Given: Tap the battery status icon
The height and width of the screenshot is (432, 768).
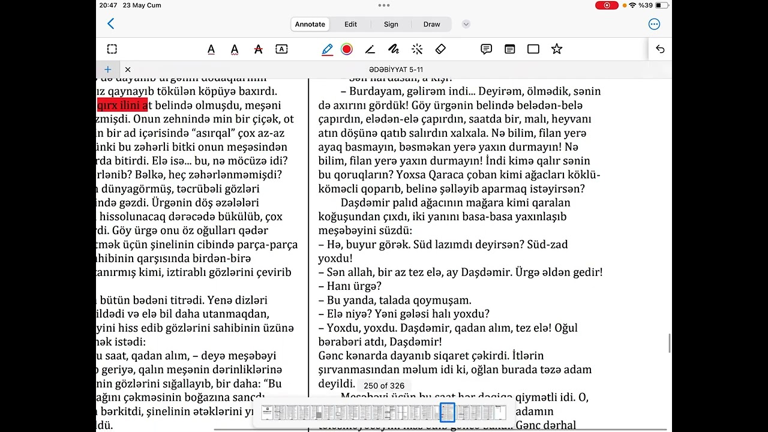Looking at the screenshot, I should [662, 5].
